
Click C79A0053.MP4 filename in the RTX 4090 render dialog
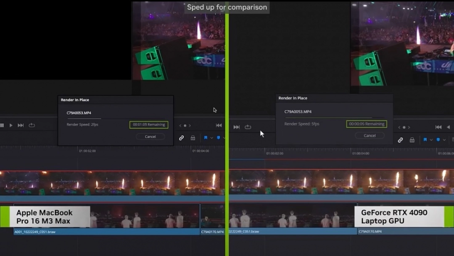click(298, 112)
